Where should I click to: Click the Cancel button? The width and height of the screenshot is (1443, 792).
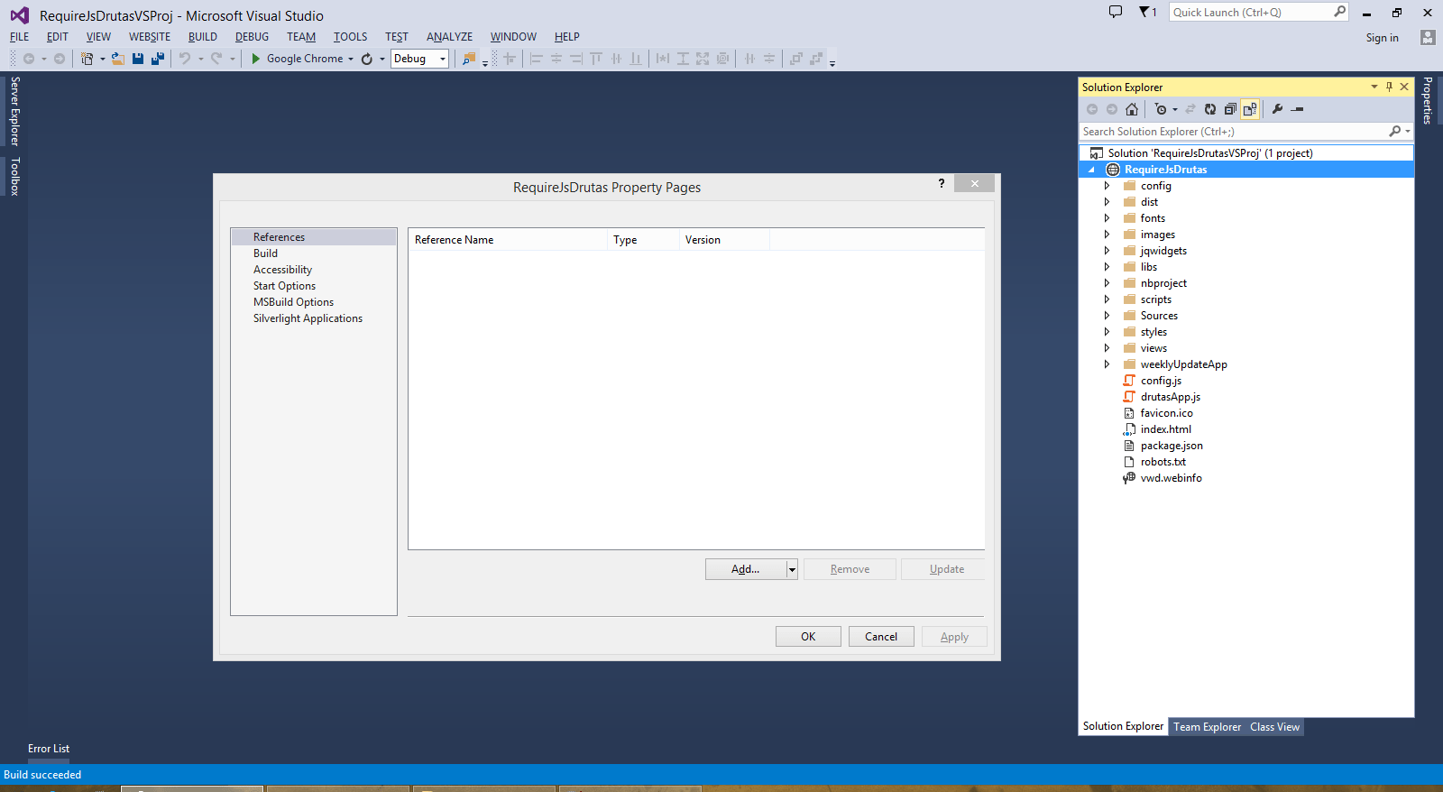coord(881,637)
